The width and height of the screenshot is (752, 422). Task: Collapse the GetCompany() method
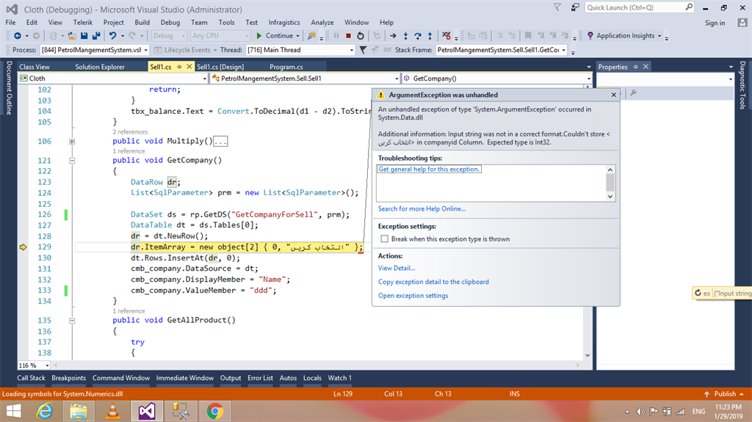pos(72,161)
